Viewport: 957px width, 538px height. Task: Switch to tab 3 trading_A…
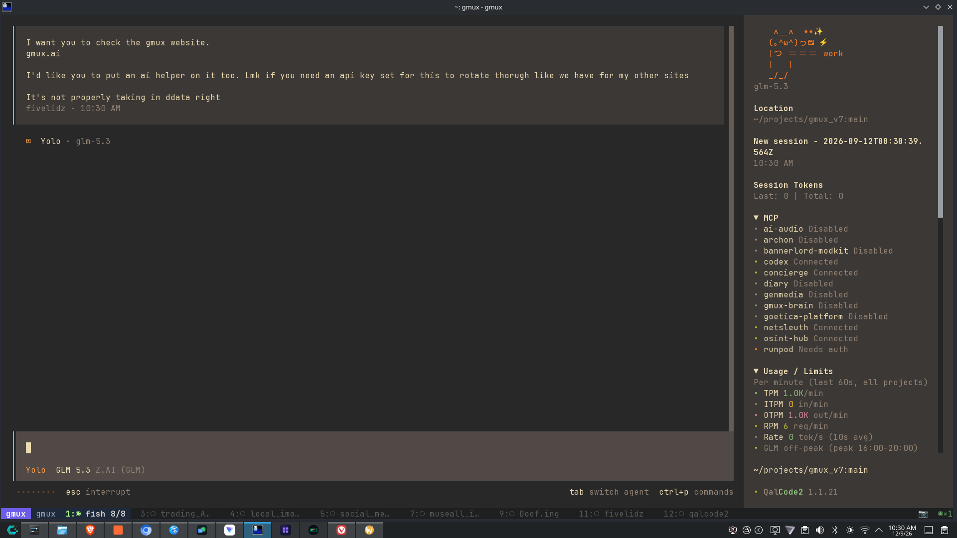[175, 514]
